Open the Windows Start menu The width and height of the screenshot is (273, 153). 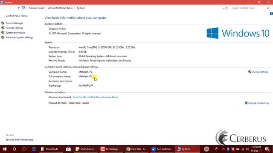click(x=5, y=149)
